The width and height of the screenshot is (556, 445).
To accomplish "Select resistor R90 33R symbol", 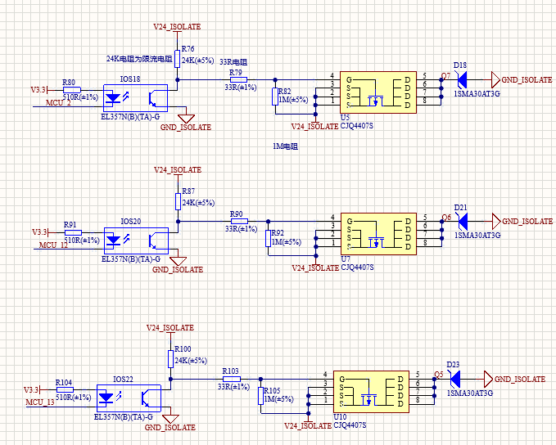I will 238,221.
